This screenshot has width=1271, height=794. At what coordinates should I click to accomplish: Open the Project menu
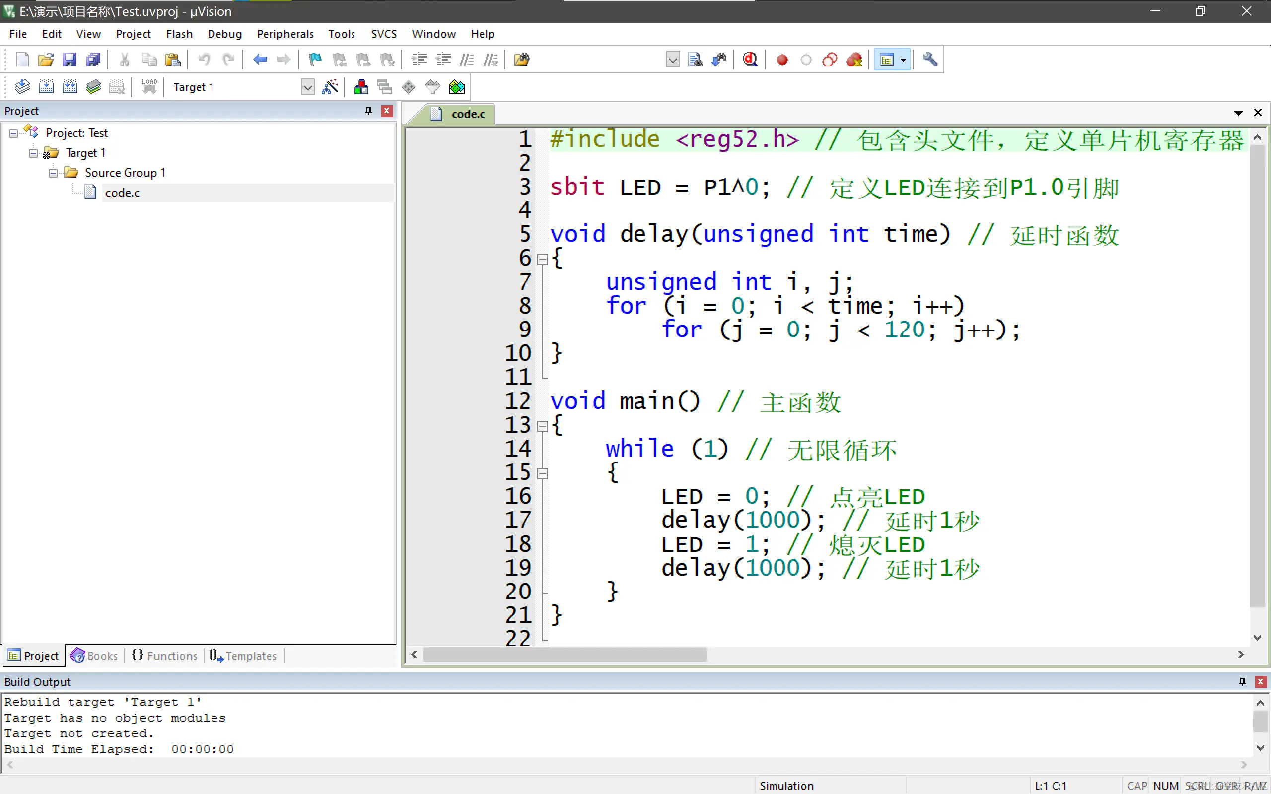(133, 34)
